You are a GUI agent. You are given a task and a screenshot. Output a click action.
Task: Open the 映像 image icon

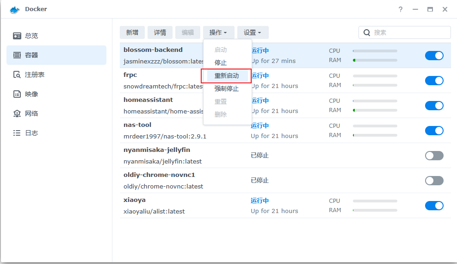17,94
